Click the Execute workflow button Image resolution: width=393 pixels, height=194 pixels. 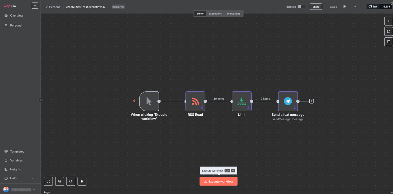click(218, 181)
